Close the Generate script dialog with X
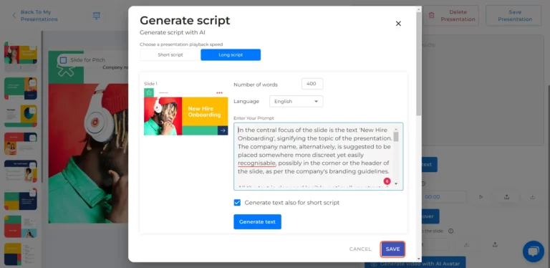 398,24
